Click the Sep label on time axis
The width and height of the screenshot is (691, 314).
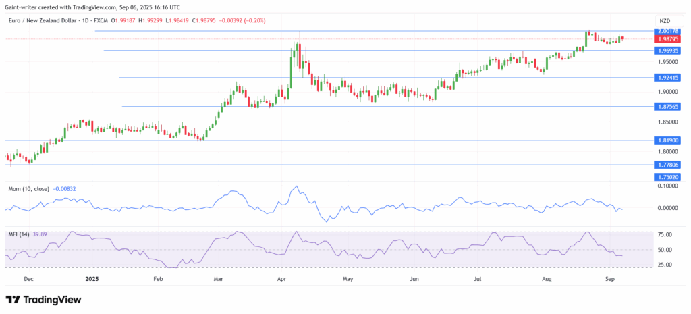pyautogui.click(x=610, y=279)
